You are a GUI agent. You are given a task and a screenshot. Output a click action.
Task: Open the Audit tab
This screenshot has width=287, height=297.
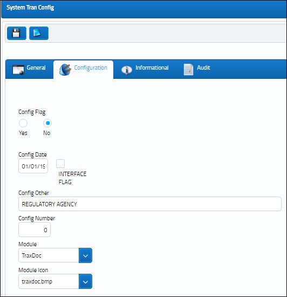pyautogui.click(x=197, y=69)
